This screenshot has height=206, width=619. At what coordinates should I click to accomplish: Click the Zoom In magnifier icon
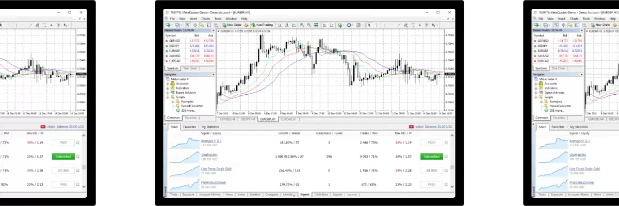pyautogui.click(x=302, y=25)
